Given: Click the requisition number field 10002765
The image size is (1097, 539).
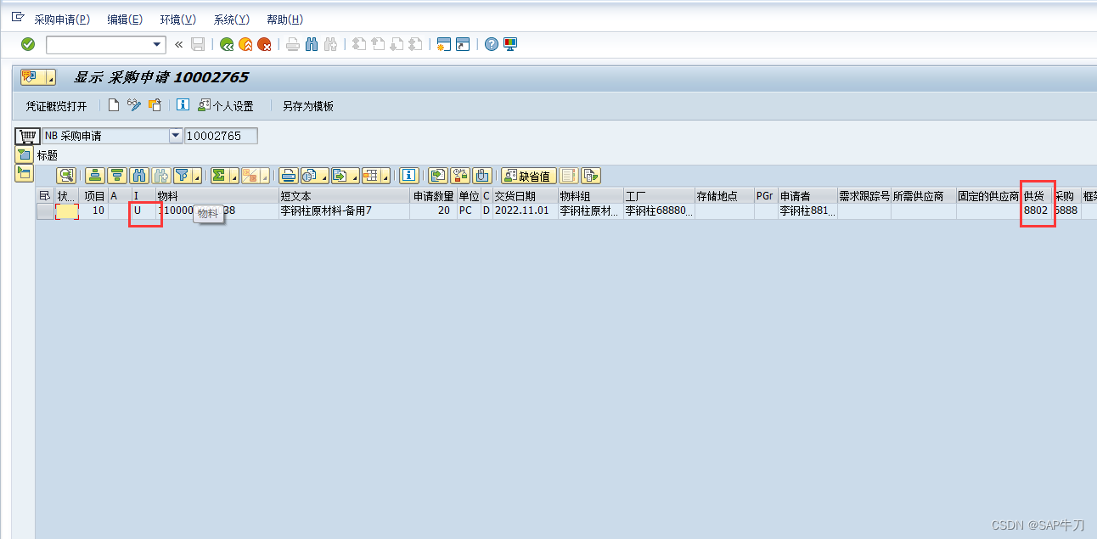Looking at the screenshot, I should pos(221,136).
